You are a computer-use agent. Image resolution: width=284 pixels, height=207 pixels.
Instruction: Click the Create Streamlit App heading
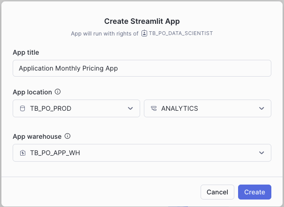(x=142, y=21)
